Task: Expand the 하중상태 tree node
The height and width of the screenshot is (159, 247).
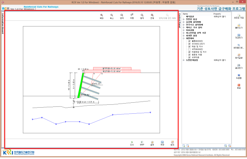Action: pyautogui.click(x=184, y=30)
